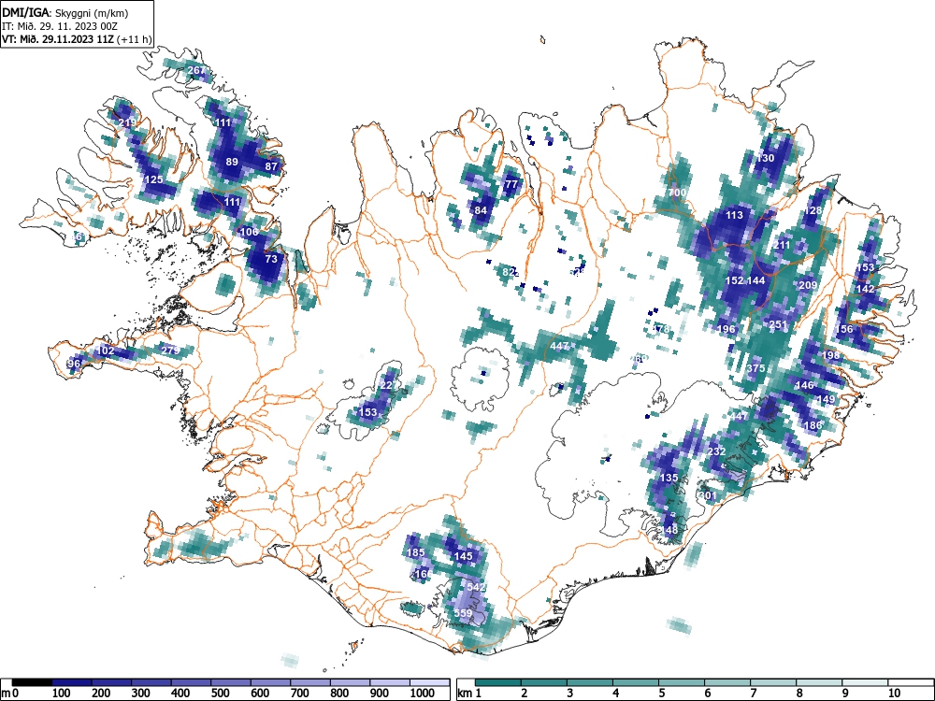
Task: Click the 84 visibility value
Action: pyautogui.click(x=481, y=209)
